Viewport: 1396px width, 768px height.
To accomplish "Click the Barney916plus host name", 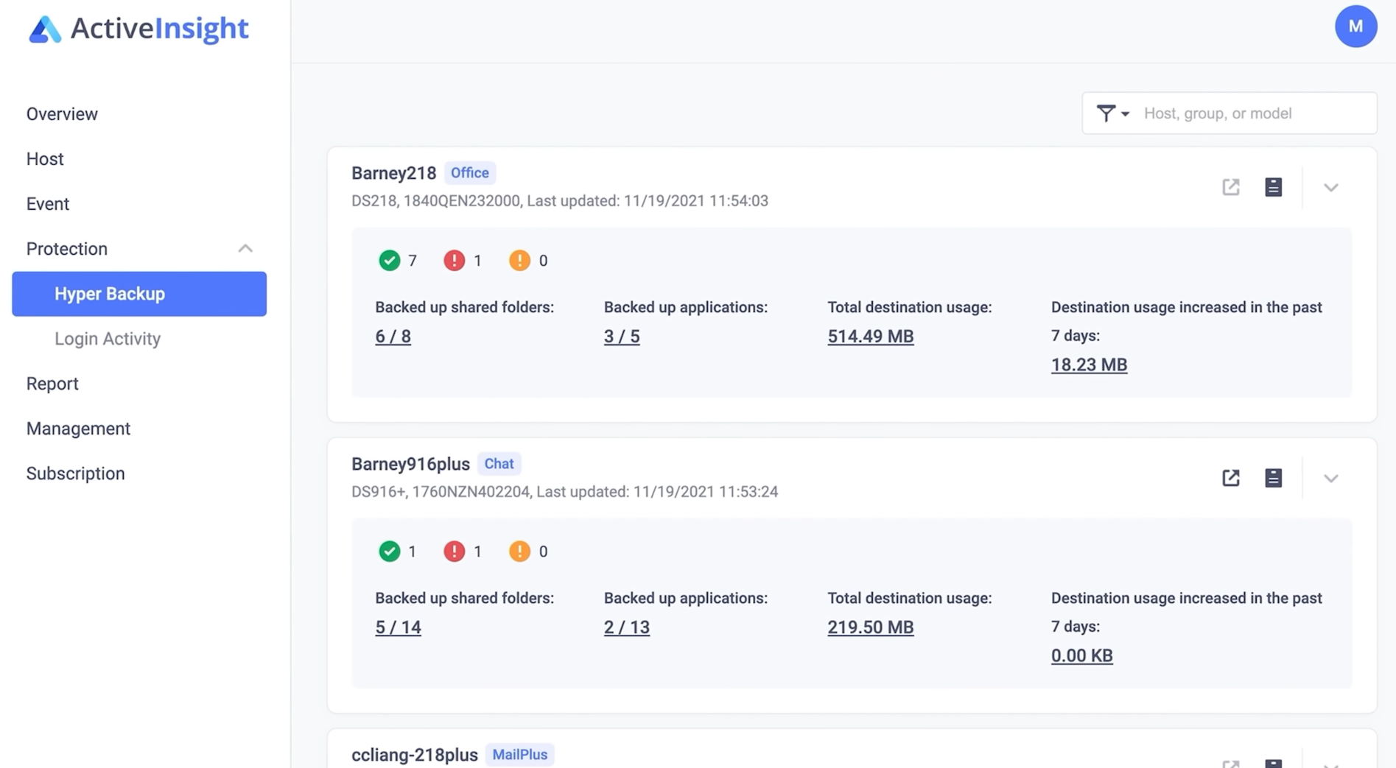I will pos(410,464).
